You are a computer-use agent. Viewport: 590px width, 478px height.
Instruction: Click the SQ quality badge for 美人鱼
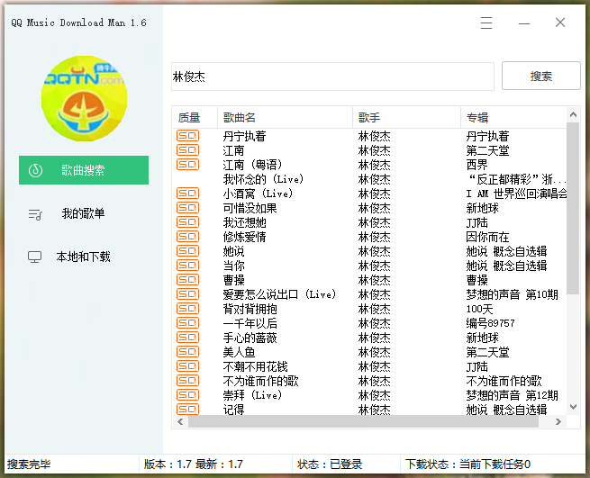(x=187, y=352)
